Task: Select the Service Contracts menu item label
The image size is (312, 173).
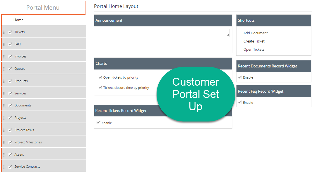Action: tap(27, 167)
